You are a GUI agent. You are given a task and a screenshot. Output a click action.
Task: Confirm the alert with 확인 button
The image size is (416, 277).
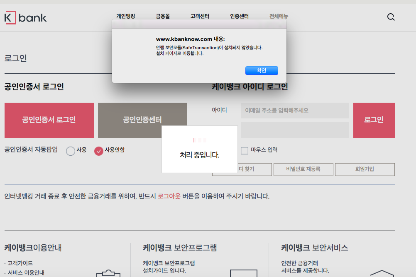(x=262, y=70)
